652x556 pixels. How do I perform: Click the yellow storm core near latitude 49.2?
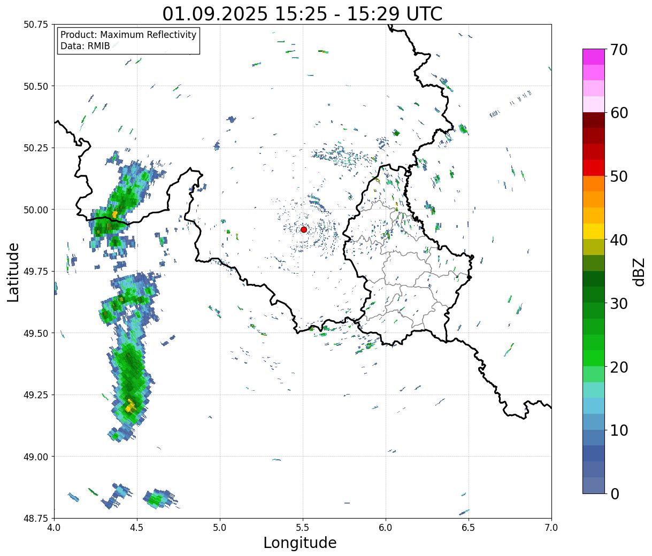click(x=130, y=406)
